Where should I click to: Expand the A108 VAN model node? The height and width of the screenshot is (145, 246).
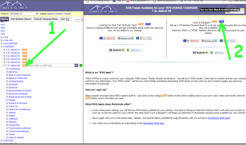(2, 40)
